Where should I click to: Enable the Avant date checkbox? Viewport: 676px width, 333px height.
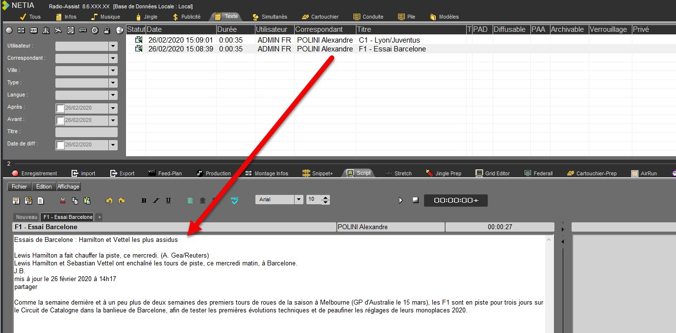click(x=60, y=120)
